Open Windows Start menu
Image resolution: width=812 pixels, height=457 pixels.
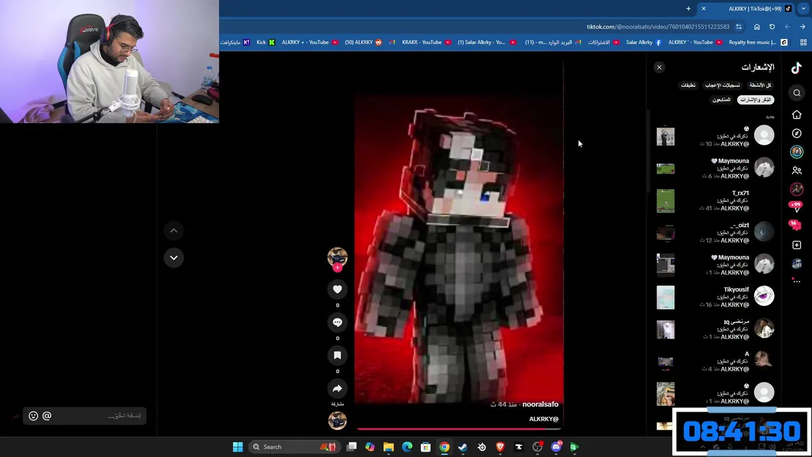click(x=238, y=447)
